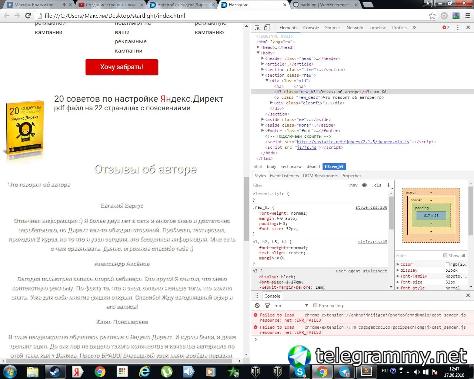Expand the div class="clearfix" node

[x=271, y=103]
